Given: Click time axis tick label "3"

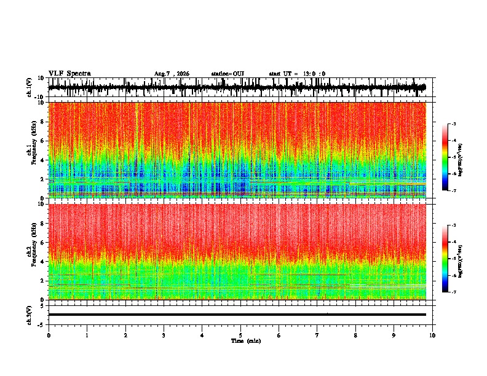Looking at the screenshot, I should pyautogui.click(x=164, y=335).
